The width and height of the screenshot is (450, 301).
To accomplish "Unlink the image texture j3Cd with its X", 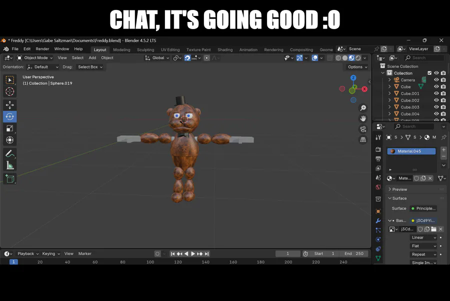I will 441,229.
